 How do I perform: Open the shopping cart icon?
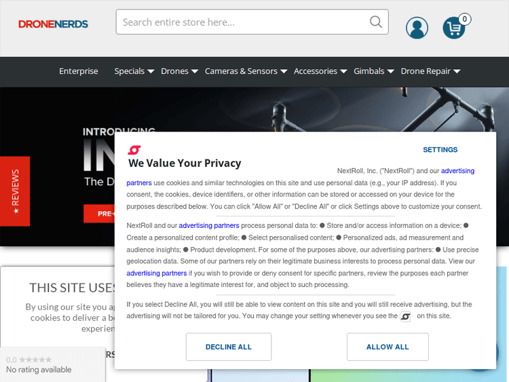point(454,28)
